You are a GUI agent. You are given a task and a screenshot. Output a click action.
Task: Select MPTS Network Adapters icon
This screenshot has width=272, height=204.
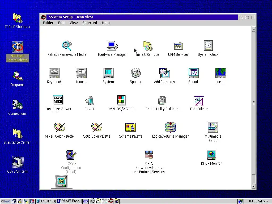[x=149, y=154]
